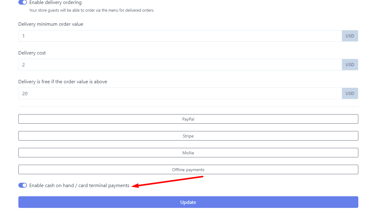Click USD badge beside Delivery cost field
This screenshot has height=218, width=377.
click(x=350, y=65)
